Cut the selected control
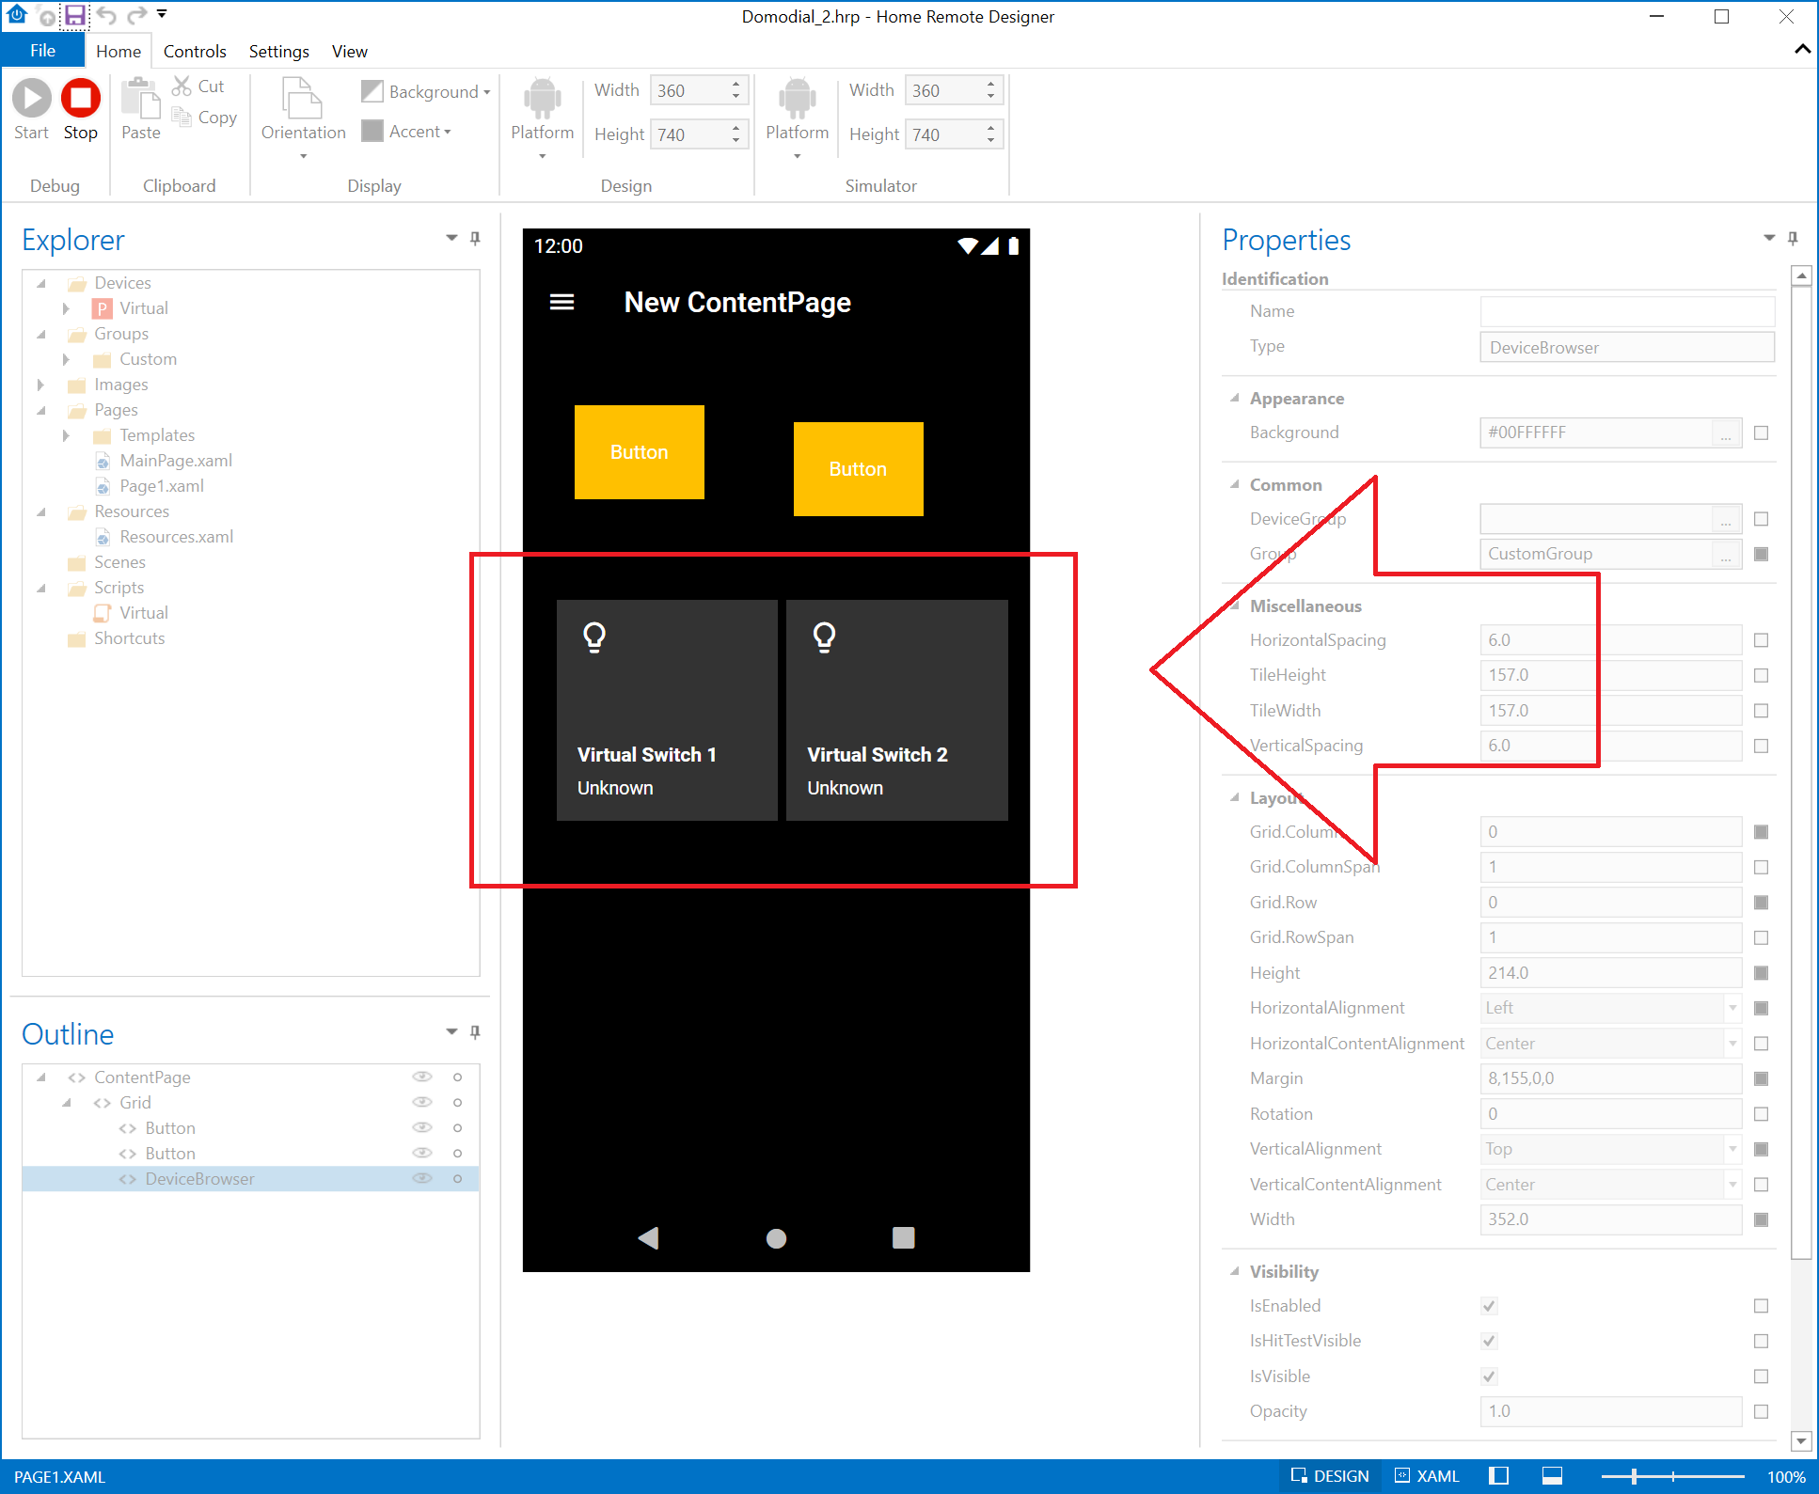The height and width of the screenshot is (1494, 1819). point(198,86)
